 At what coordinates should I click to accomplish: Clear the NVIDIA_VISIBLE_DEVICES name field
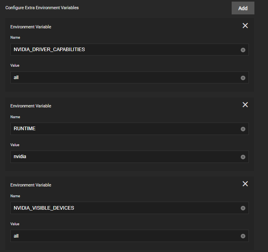[x=243, y=208]
